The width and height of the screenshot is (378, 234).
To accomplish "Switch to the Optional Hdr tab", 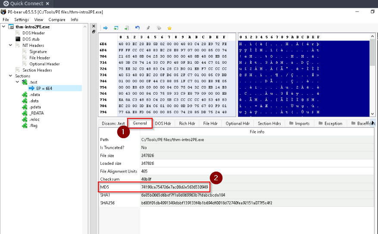I will [x=237, y=123].
